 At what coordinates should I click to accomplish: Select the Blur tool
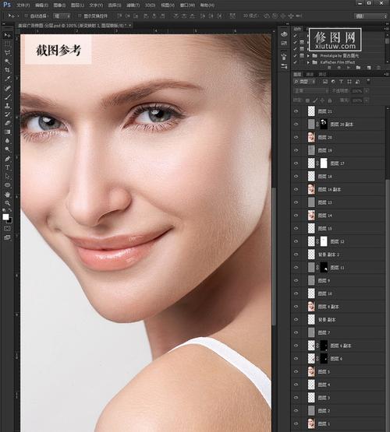pyautogui.click(x=8, y=141)
